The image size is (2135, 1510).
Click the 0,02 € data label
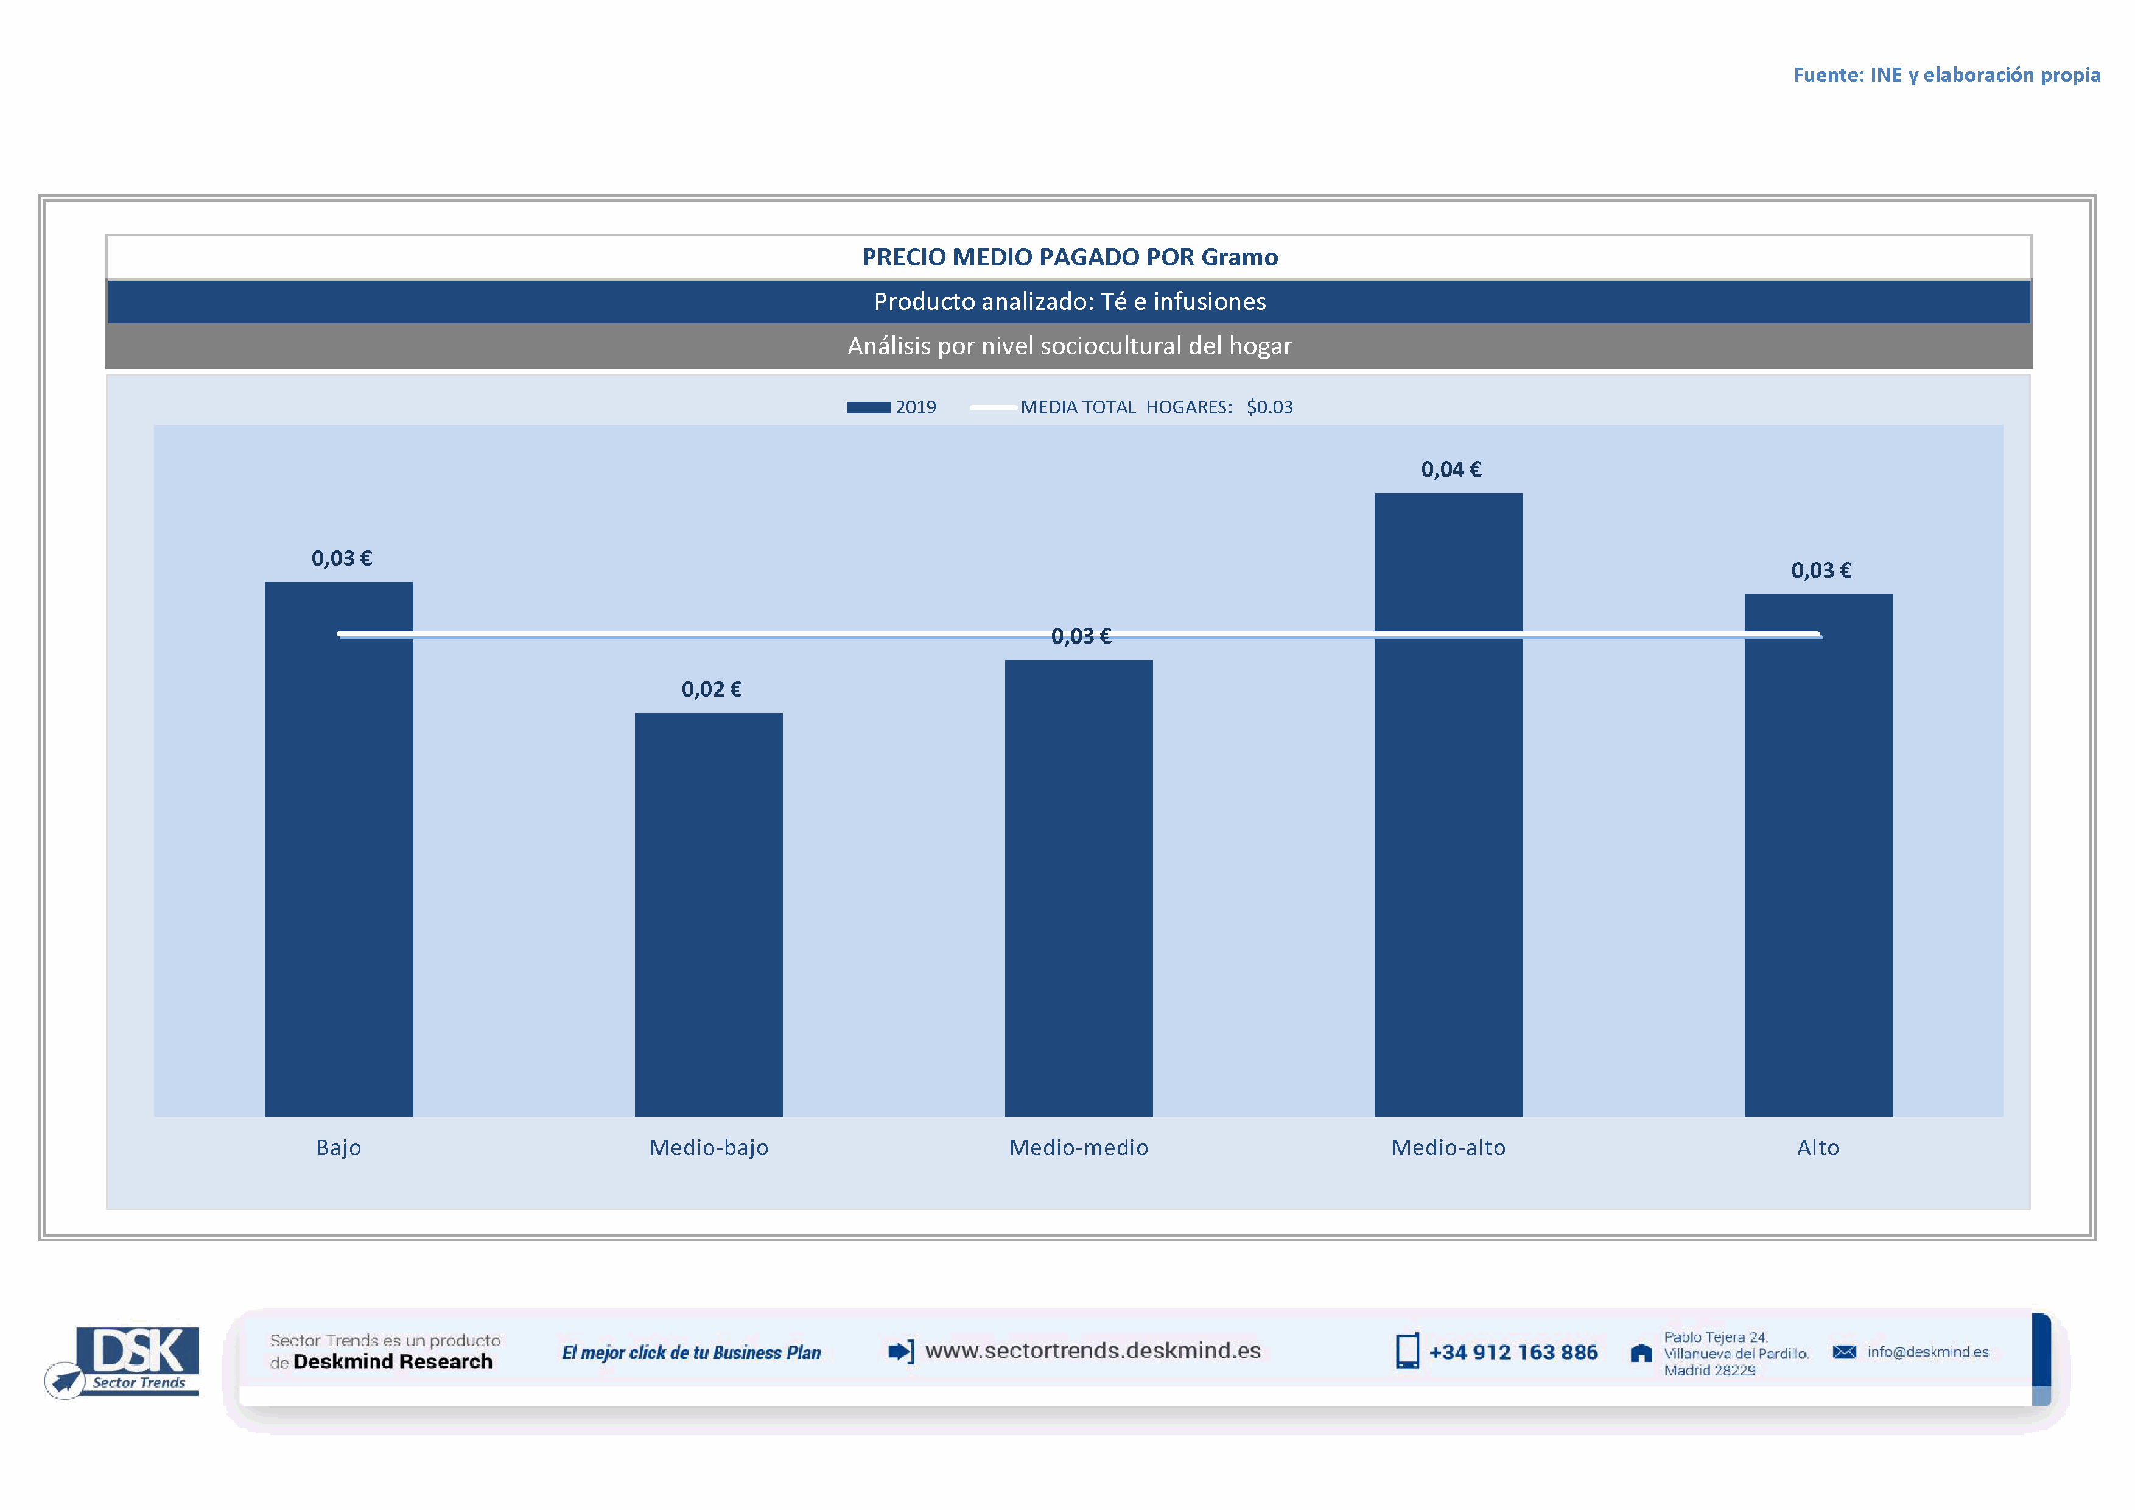711,689
